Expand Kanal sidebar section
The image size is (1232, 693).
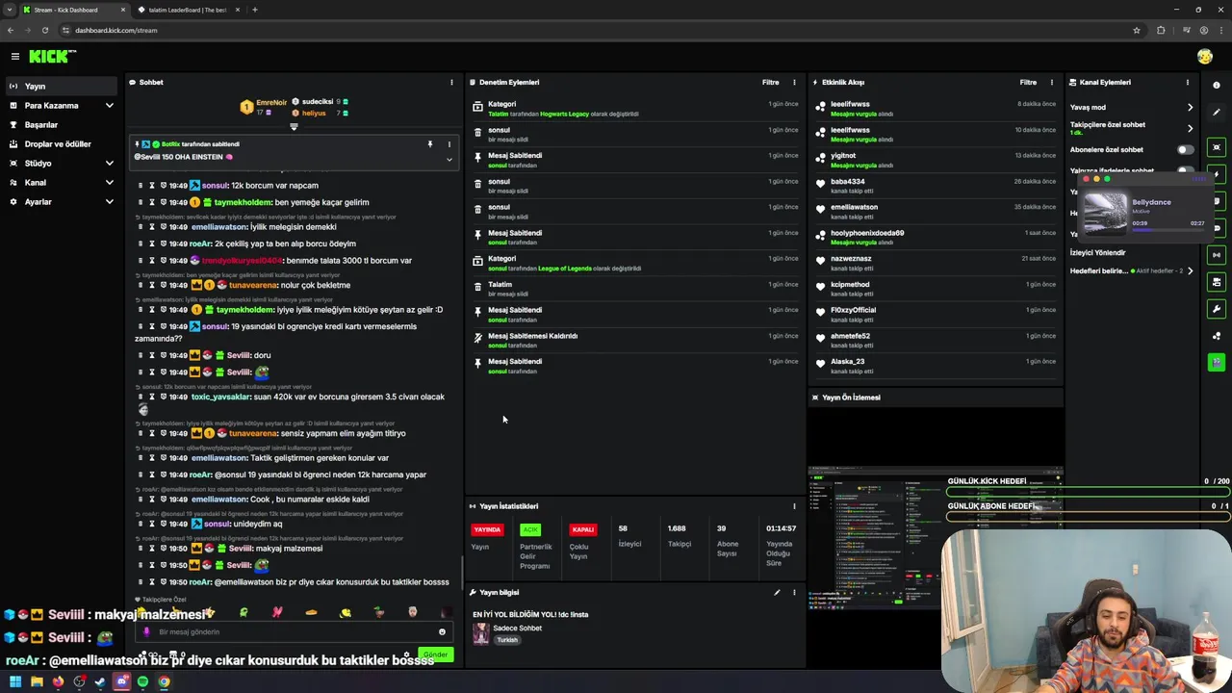tap(109, 183)
